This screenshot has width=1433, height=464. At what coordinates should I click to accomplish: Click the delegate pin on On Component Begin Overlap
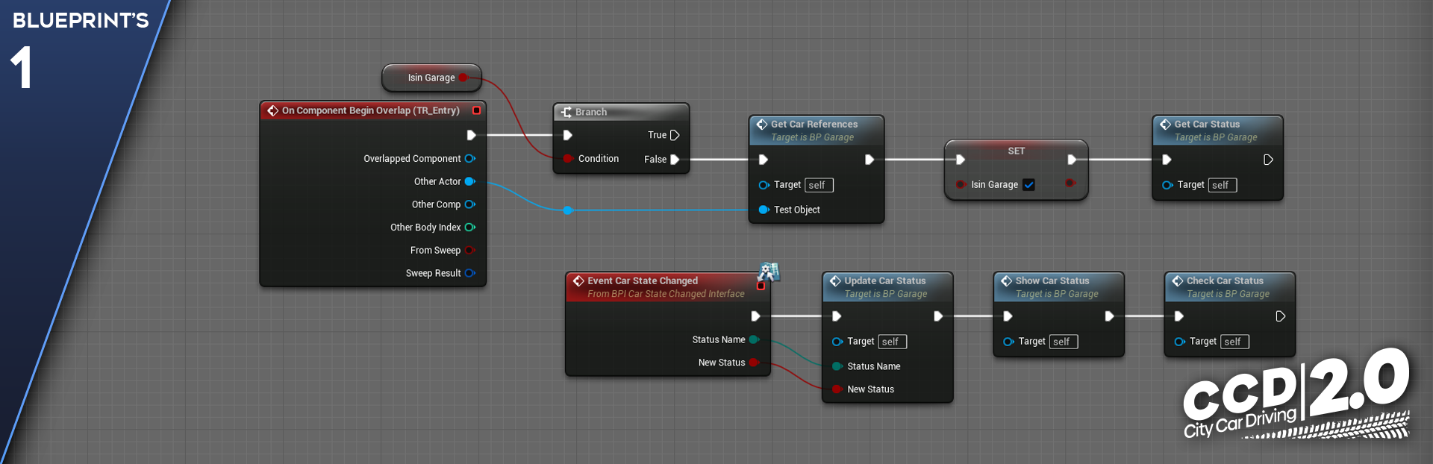[476, 110]
